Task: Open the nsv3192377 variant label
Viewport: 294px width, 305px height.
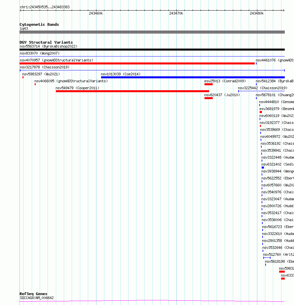Action: [277, 123]
